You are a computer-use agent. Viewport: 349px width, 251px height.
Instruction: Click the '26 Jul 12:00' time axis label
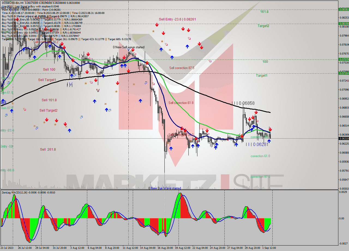(25, 248)
